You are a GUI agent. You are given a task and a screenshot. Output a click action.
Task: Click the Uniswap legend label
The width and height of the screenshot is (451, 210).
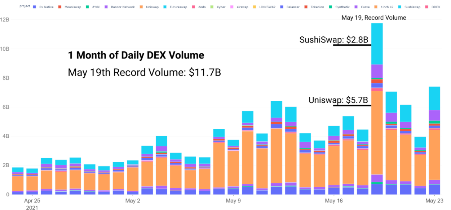(x=152, y=7)
